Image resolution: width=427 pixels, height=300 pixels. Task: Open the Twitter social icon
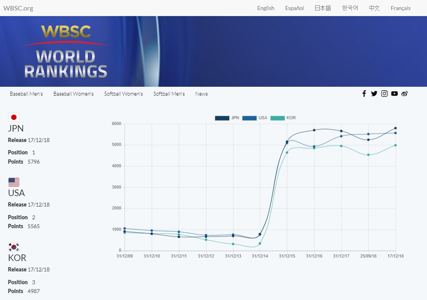[374, 94]
